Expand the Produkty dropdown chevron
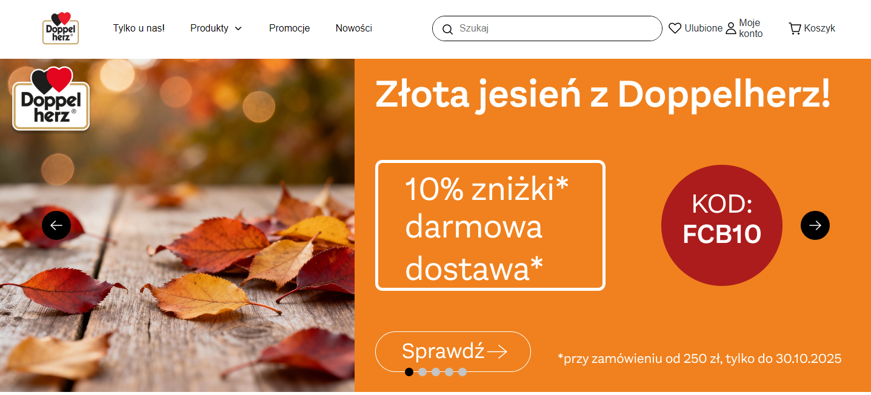 (x=238, y=28)
